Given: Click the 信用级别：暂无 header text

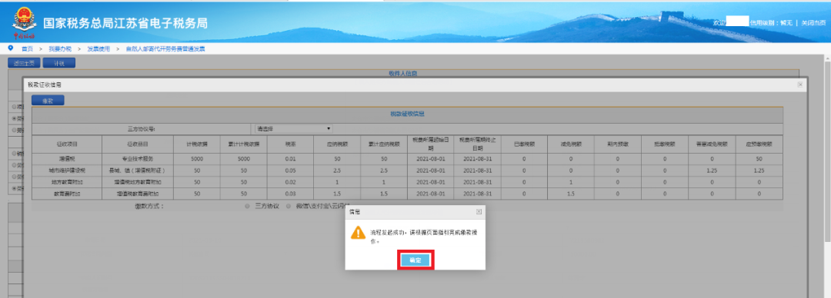Looking at the screenshot, I should click(770, 23).
